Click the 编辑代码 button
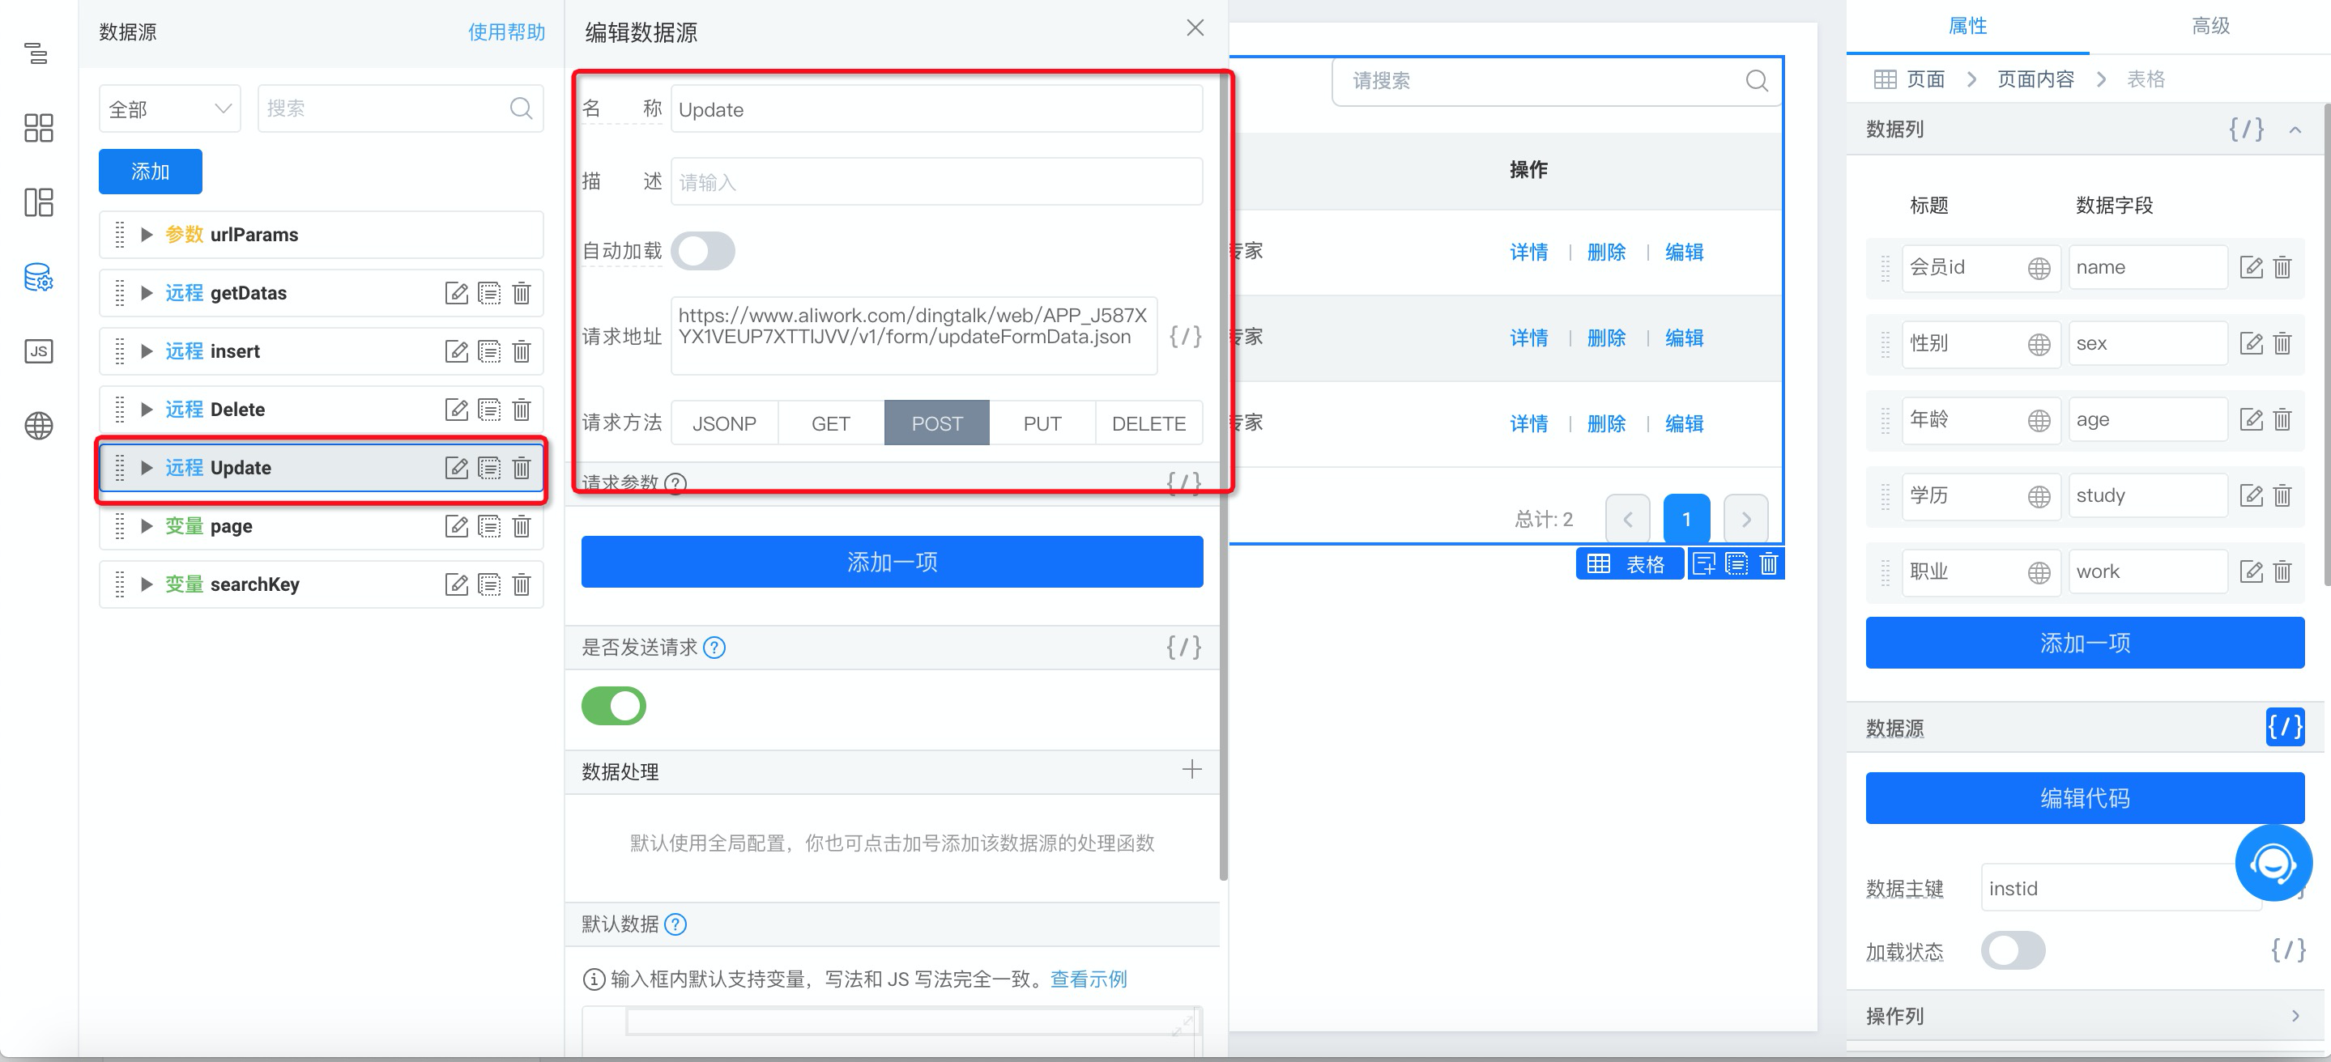This screenshot has width=2331, height=1062. coord(2084,798)
